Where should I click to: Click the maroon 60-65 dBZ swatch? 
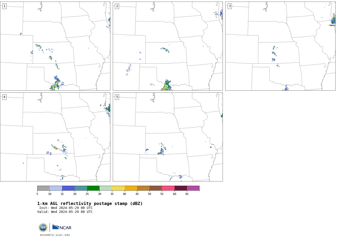coord(181,188)
